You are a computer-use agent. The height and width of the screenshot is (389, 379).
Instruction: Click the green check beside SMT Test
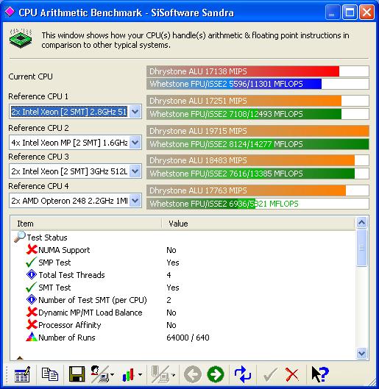click(31, 287)
